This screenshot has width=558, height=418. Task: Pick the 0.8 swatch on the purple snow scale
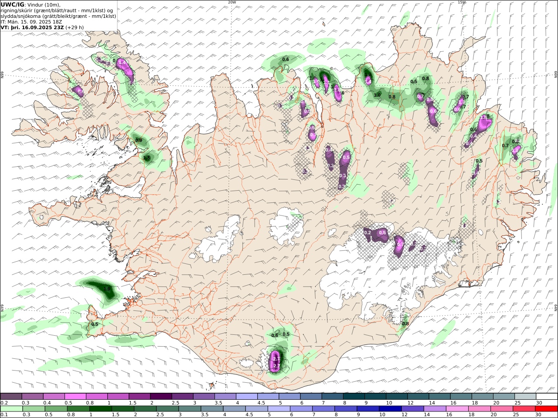pos(96,396)
